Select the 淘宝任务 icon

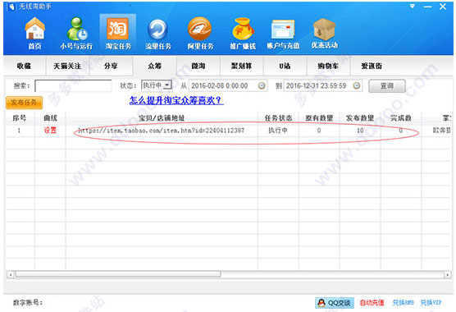tap(118, 33)
